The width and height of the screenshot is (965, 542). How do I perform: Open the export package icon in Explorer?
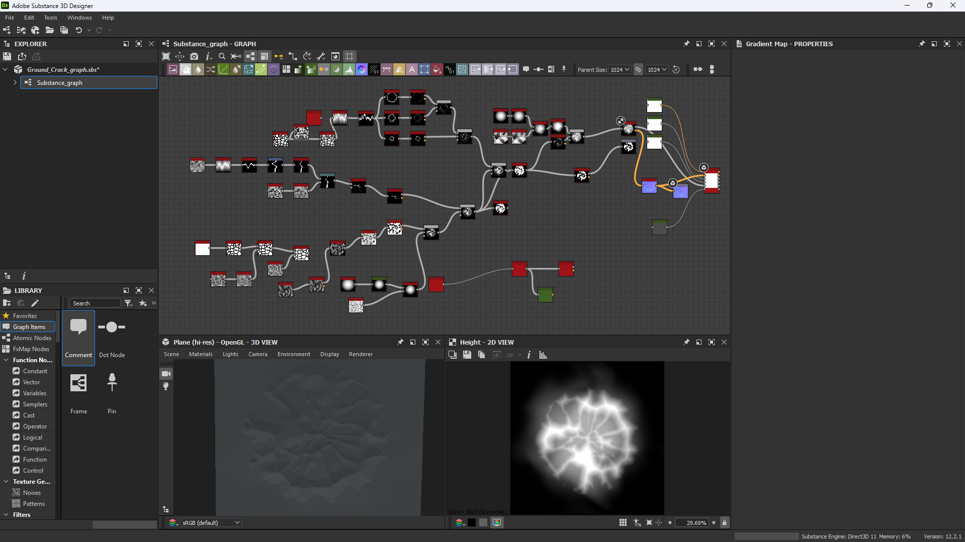[22, 56]
